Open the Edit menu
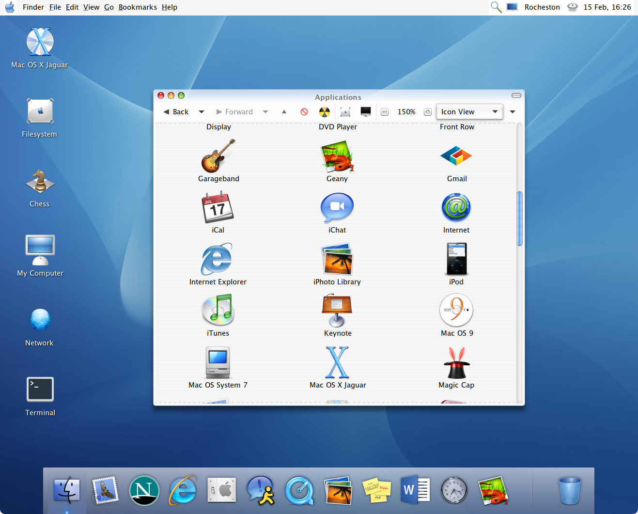638x514 pixels. click(72, 7)
